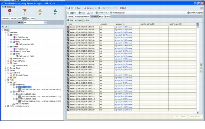Open the link in the row for Initiator ending 00:0A
Image resolution: width=205 pixels, height=129 pixels.
pos(123,51)
